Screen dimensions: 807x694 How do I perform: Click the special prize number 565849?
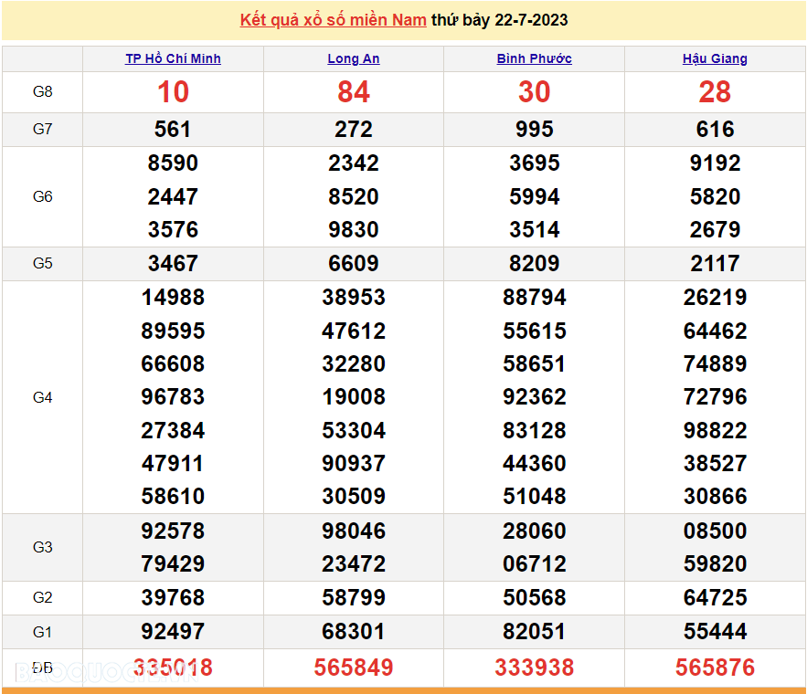(x=354, y=668)
